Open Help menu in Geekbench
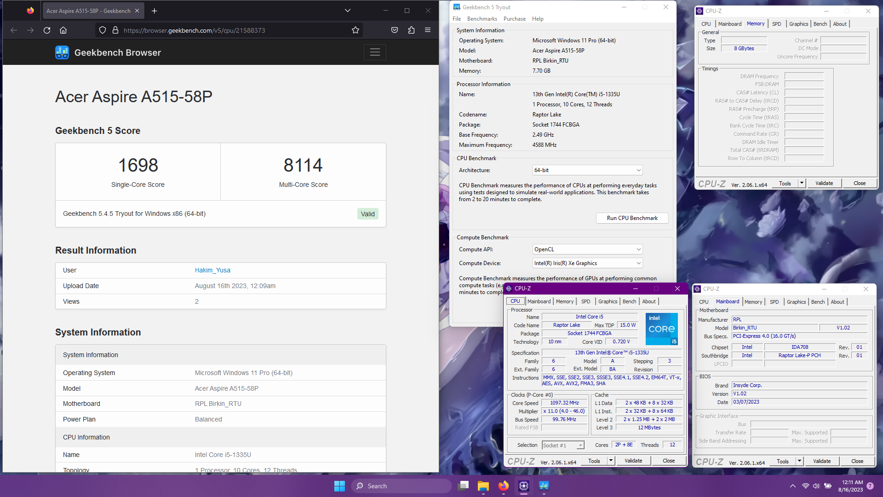Image resolution: width=883 pixels, height=497 pixels. [x=538, y=19]
